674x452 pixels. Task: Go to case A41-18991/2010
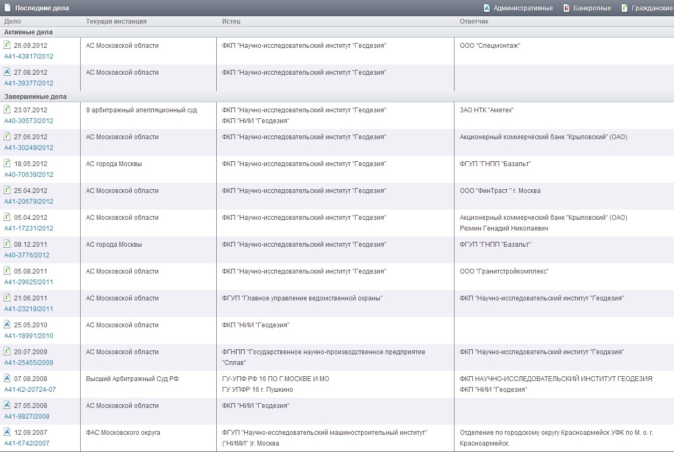click(x=29, y=336)
